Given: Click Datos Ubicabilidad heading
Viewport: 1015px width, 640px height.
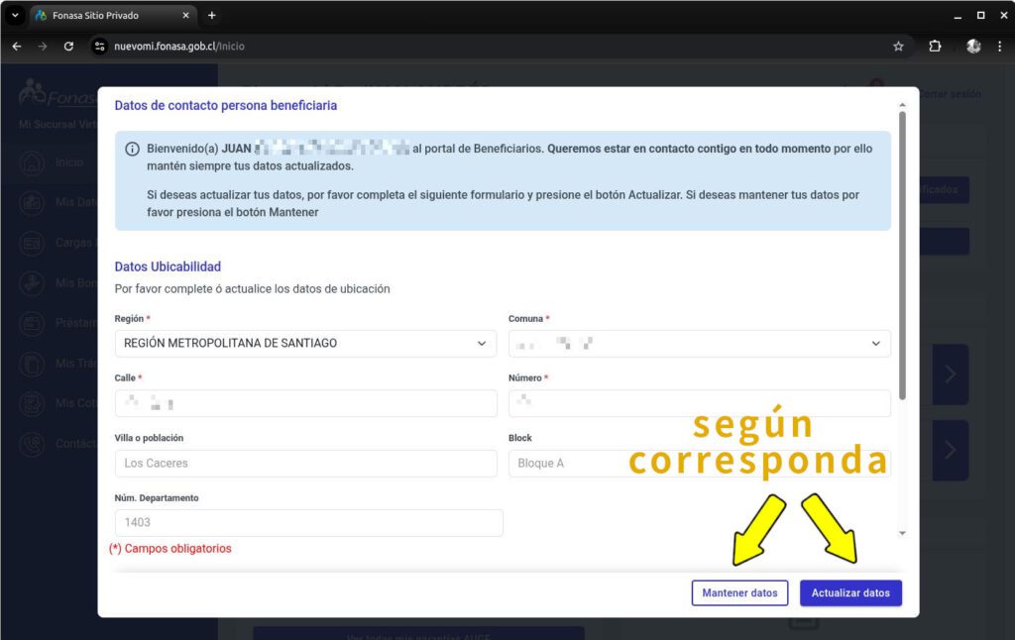Looking at the screenshot, I should click(168, 267).
